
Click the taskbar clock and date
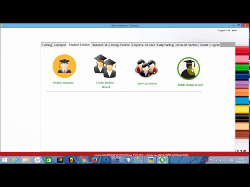[x=241, y=160]
